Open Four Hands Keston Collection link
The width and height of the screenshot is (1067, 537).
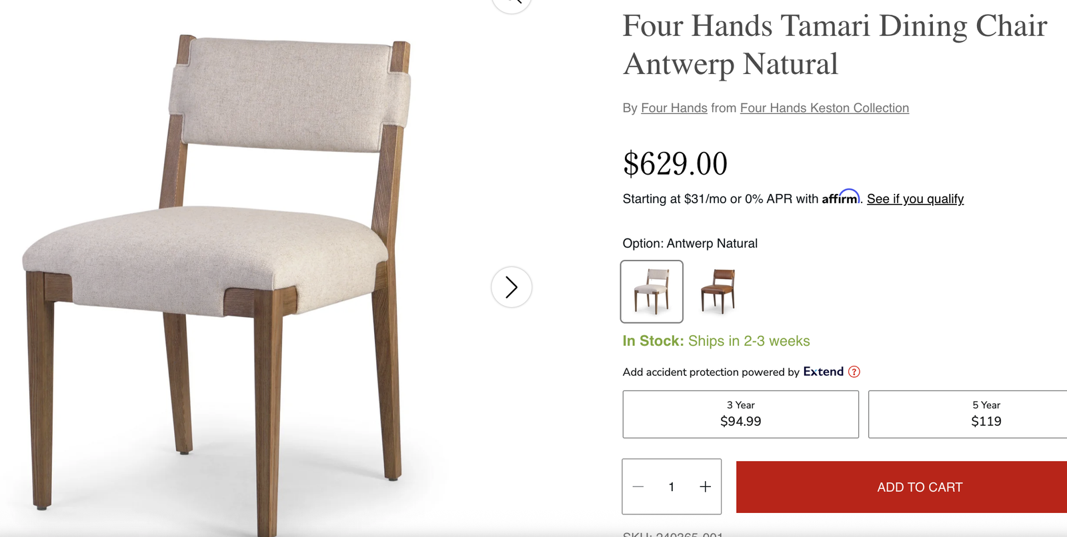824,108
